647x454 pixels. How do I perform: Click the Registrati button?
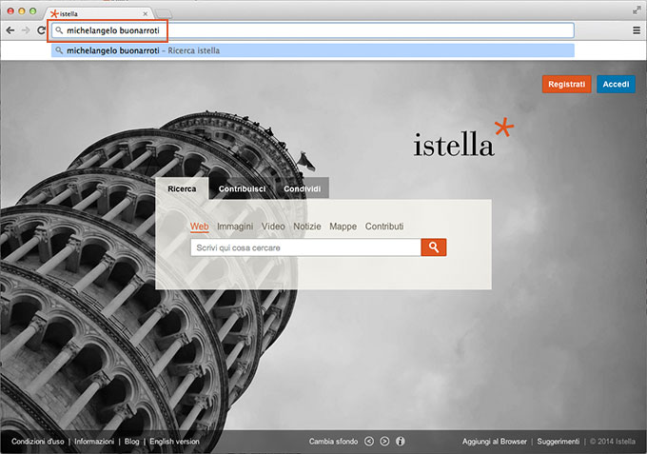point(566,84)
